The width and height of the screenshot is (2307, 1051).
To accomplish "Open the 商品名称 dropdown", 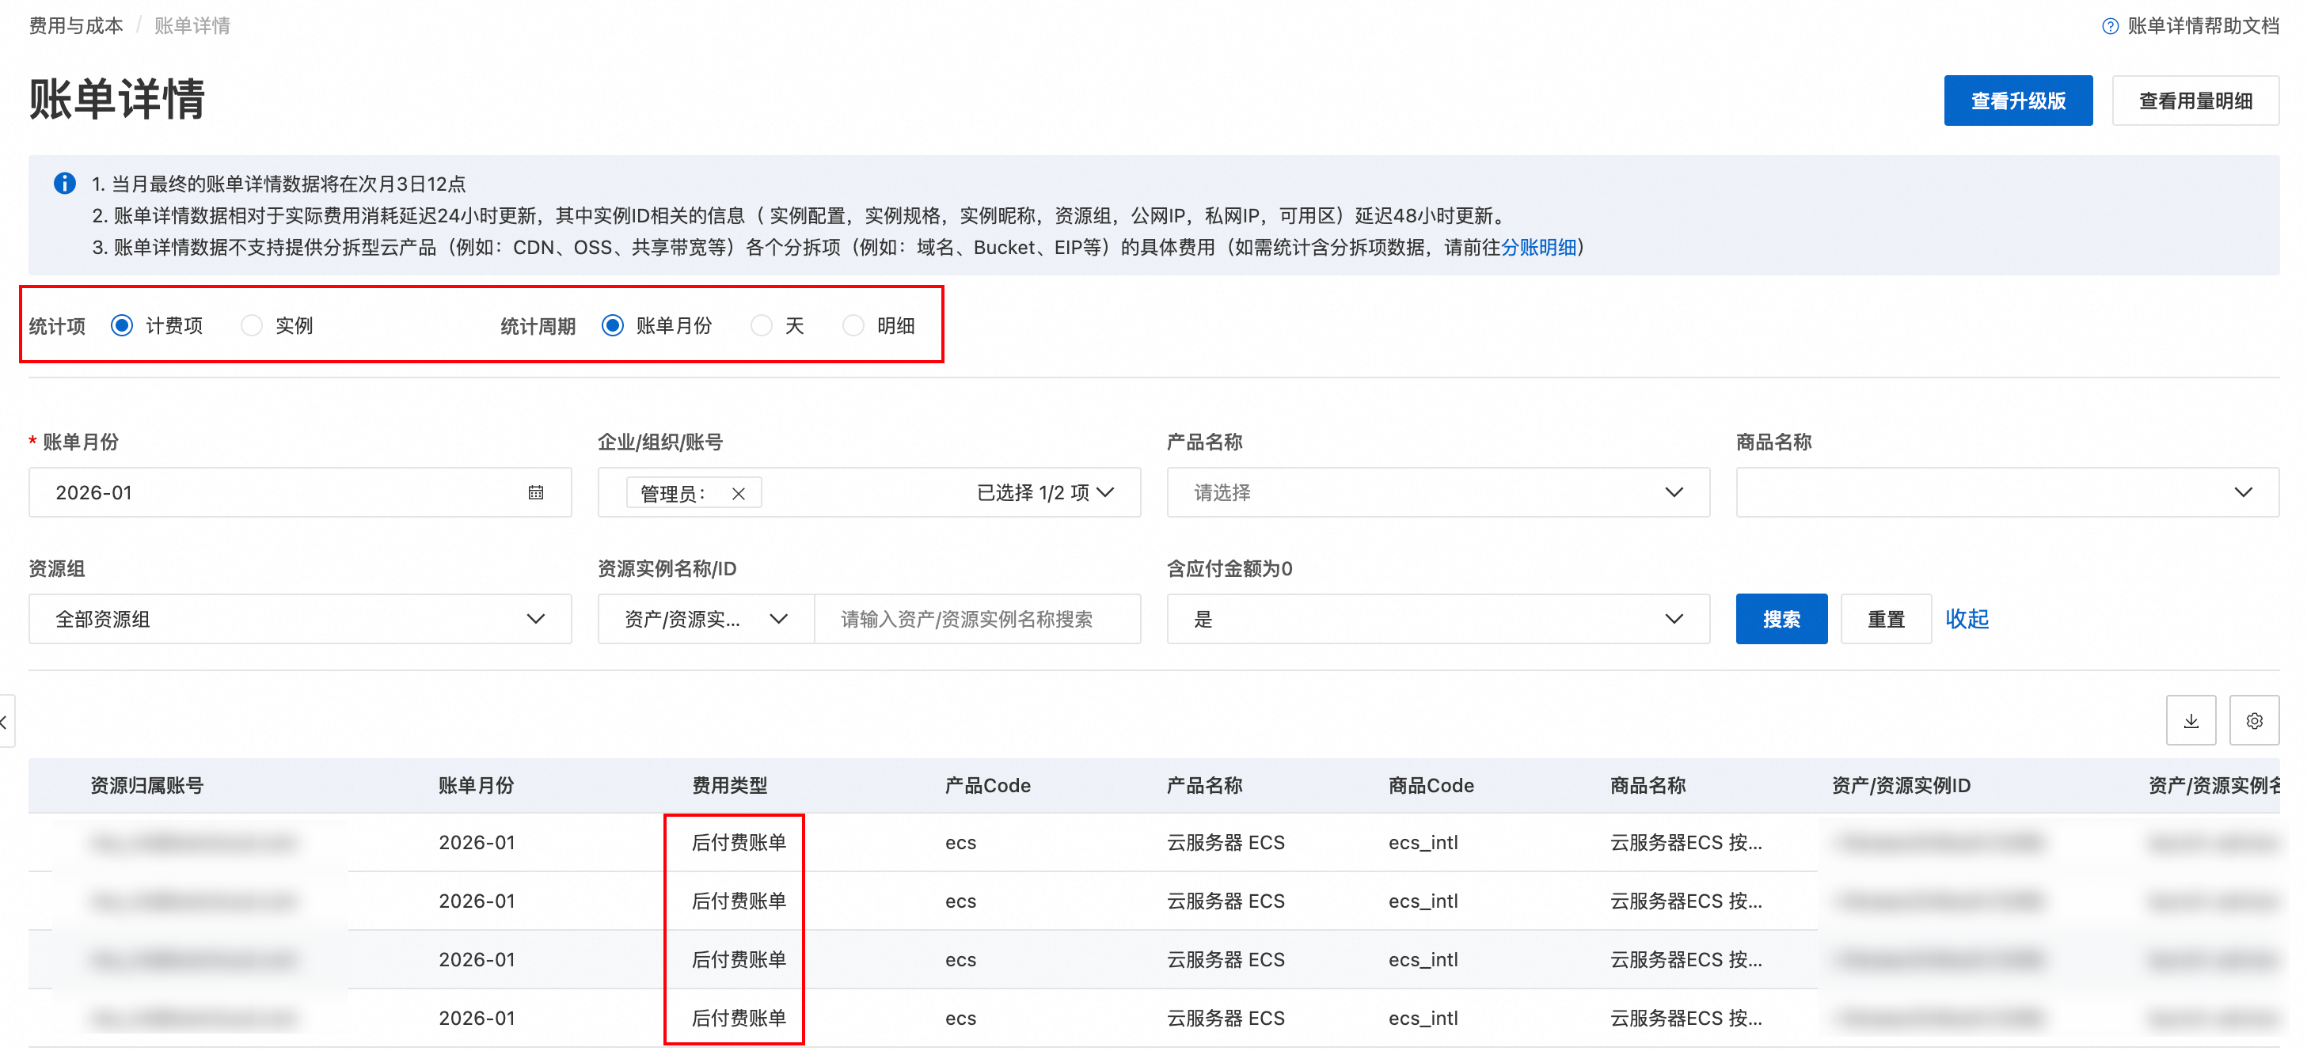I will 2006,492.
